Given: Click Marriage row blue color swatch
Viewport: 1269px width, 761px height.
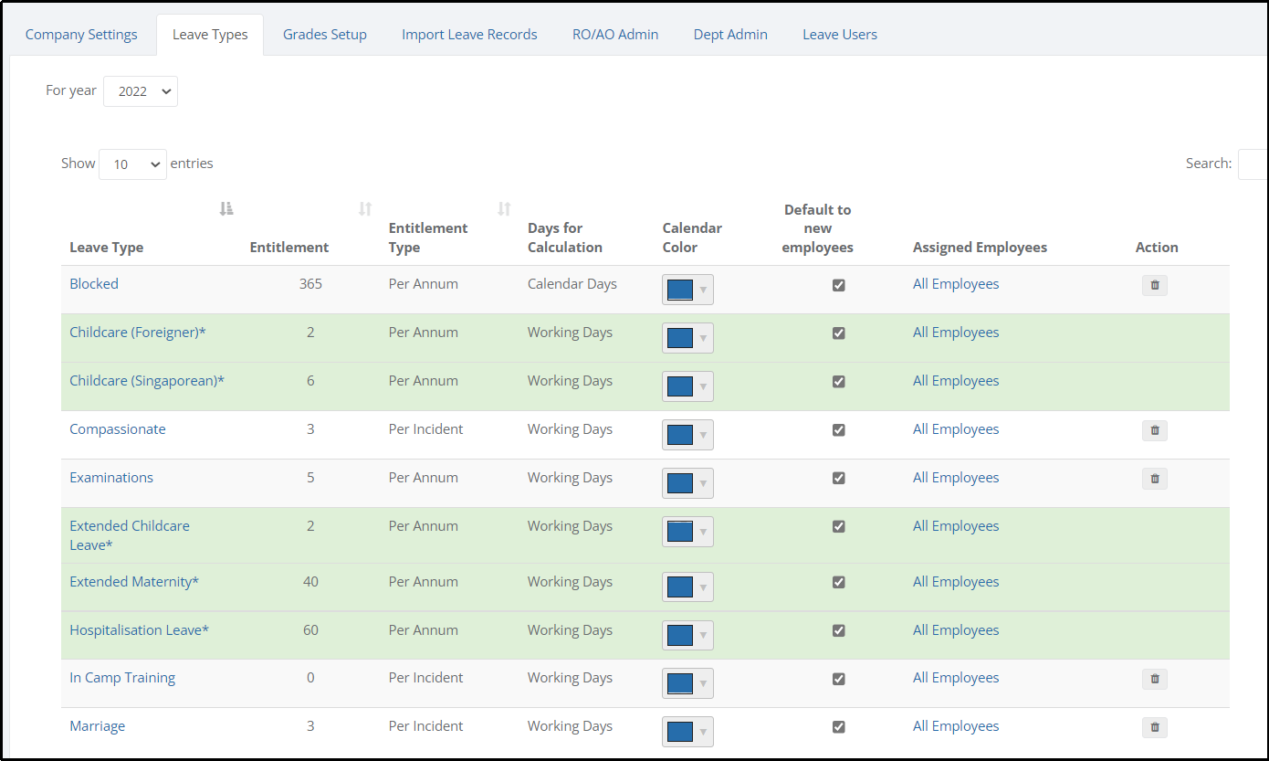Looking at the screenshot, I should [680, 732].
